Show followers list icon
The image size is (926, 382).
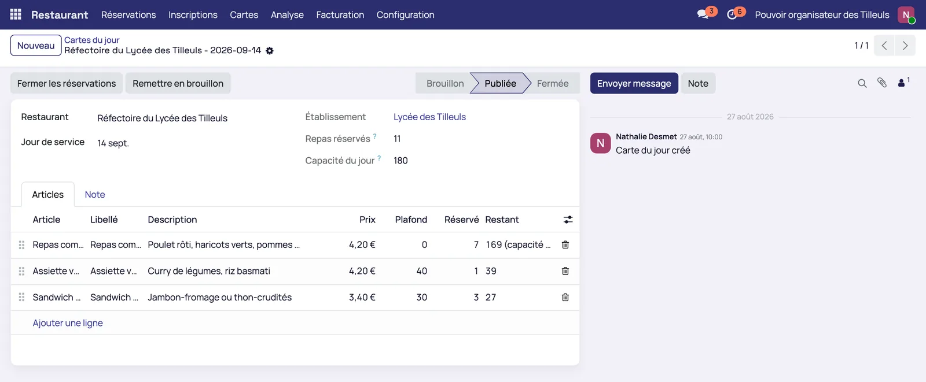pos(903,83)
